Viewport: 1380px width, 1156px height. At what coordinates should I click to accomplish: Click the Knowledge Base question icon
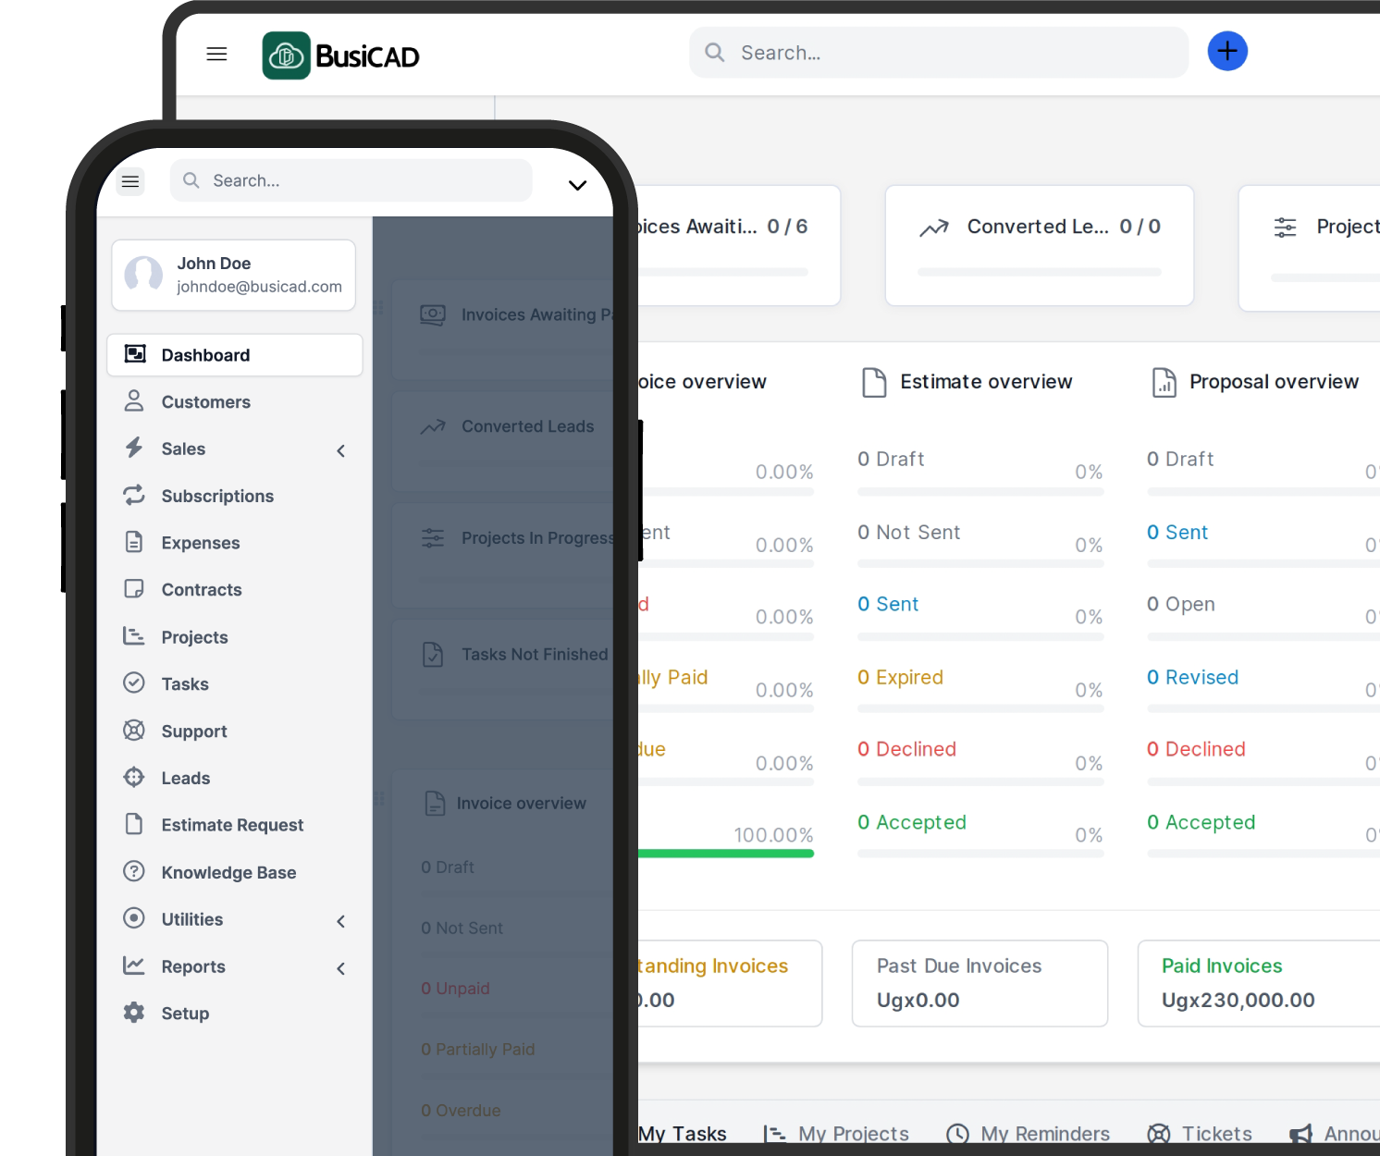pyautogui.click(x=134, y=871)
